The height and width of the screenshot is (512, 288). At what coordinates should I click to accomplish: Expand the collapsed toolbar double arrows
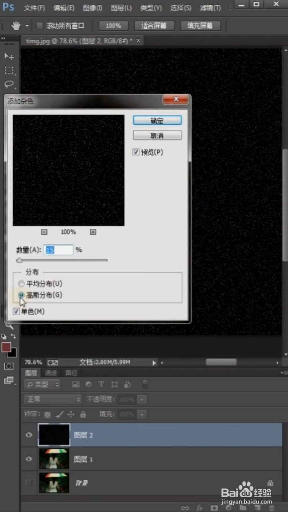(3, 38)
